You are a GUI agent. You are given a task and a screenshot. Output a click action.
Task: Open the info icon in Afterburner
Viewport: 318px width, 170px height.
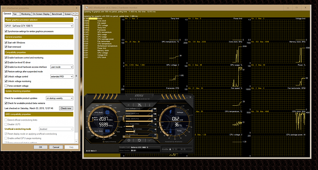click(150, 105)
